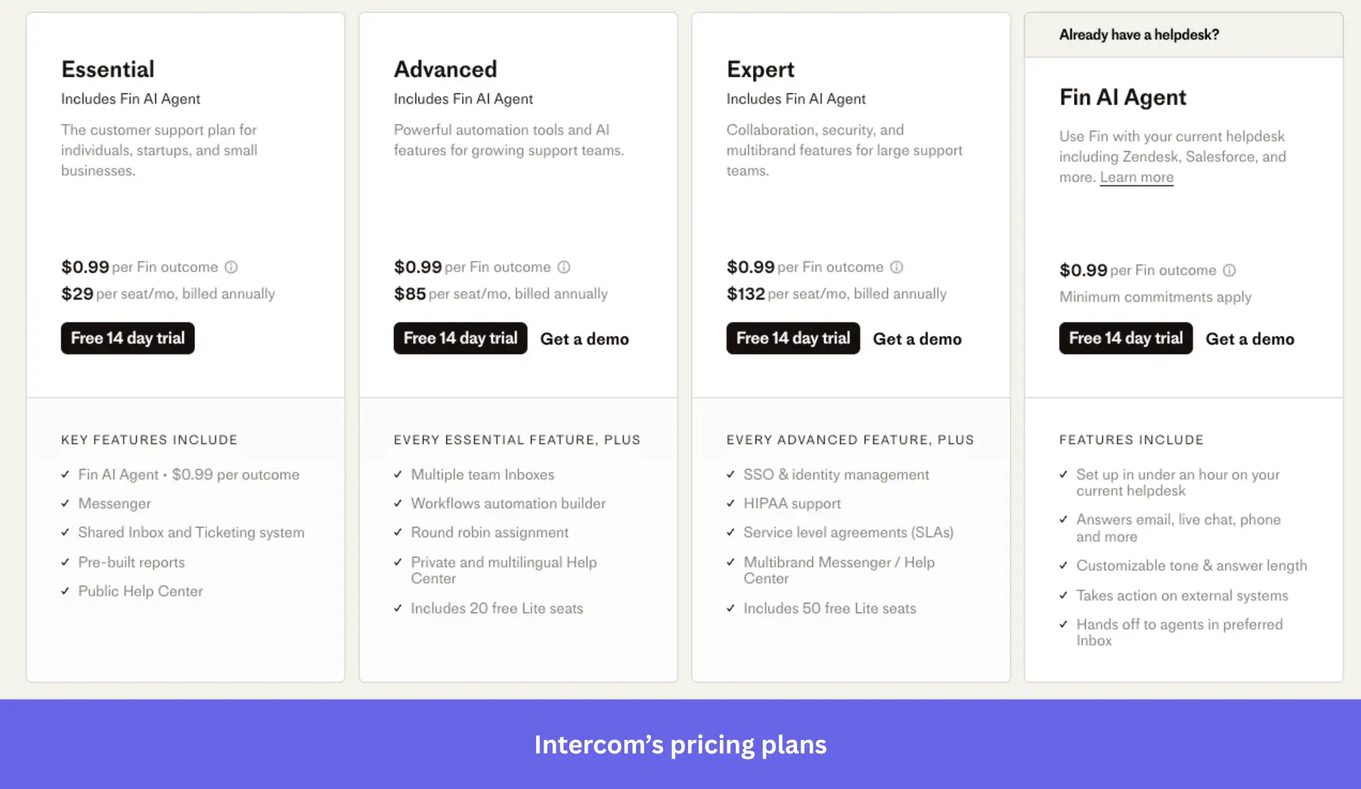Image resolution: width=1361 pixels, height=789 pixels.
Task: Click the checkmark beside "Multiple team Inboxes"
Action: [397, 474]
